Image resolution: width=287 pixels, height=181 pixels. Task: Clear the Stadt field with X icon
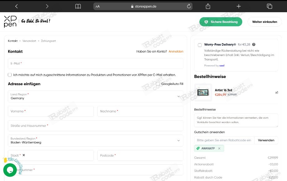24,155
